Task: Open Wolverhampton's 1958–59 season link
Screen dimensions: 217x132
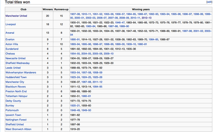Action: click(97, 73)
